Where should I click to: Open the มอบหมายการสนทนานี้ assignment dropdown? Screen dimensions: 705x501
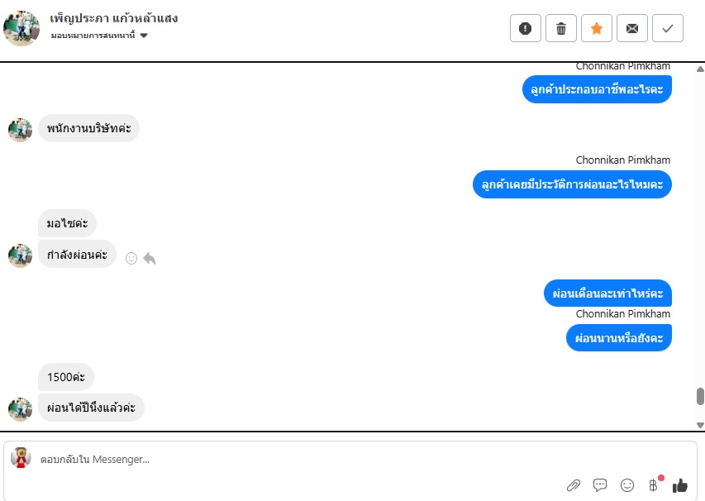(x=99, y=35)
